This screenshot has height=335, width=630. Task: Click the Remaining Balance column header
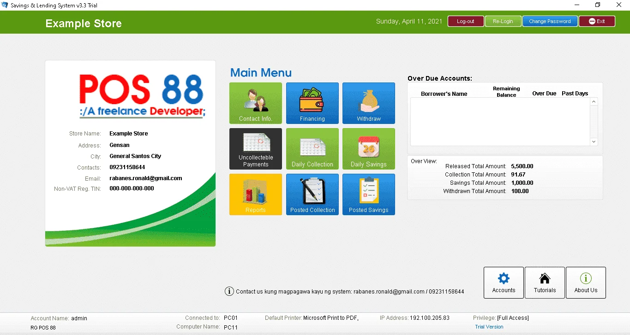(506, 92)
